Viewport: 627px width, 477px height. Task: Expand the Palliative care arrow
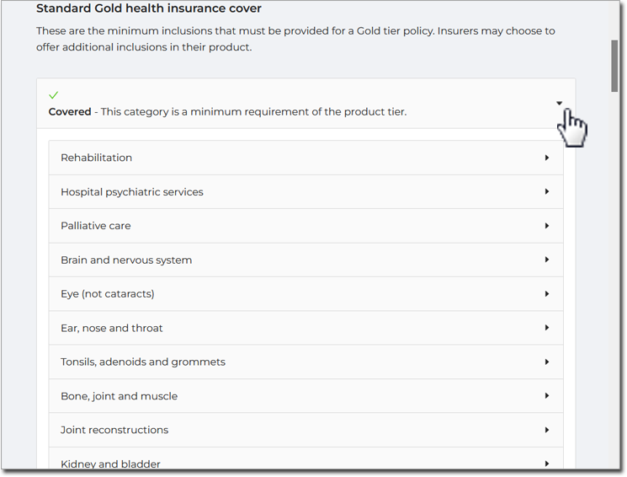click(546, 226)
